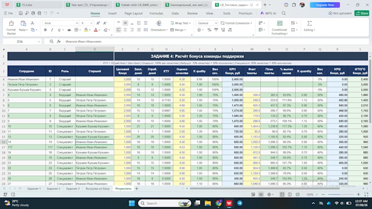372x209 pixels.
Task: Click the horizontal sheet scrollbar
Action: click(x=265, y=188)
